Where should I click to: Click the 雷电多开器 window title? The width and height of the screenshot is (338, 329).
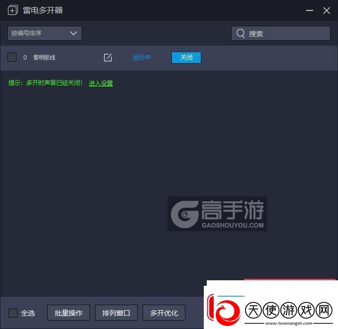point(43,10)
